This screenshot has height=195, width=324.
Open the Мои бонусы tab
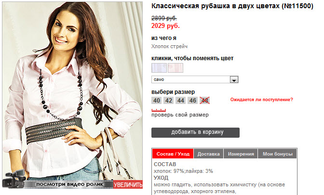[x=278, y=154]
